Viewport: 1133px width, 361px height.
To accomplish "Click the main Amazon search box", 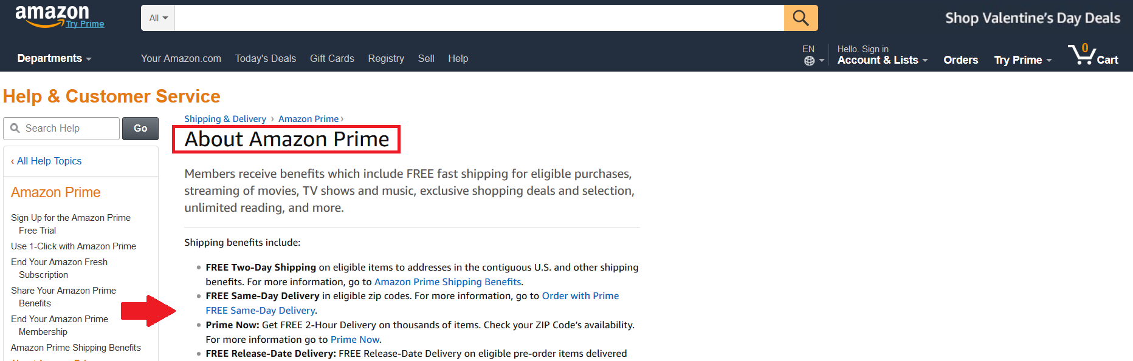I will [479, 18].
